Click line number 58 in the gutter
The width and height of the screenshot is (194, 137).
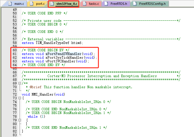point(15,43)
